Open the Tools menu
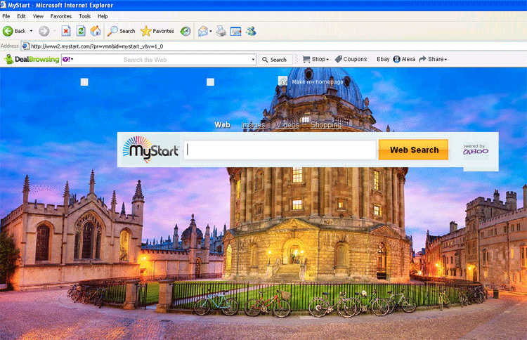Image resolution: width=527 pixels, height=340 pixels. click(x=84, y=15)
